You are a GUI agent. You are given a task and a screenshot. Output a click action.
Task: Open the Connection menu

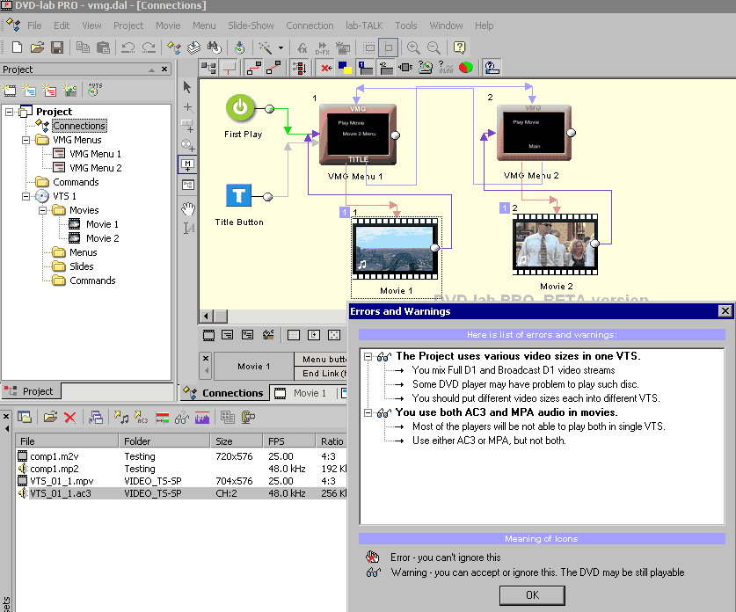point(310,25)
